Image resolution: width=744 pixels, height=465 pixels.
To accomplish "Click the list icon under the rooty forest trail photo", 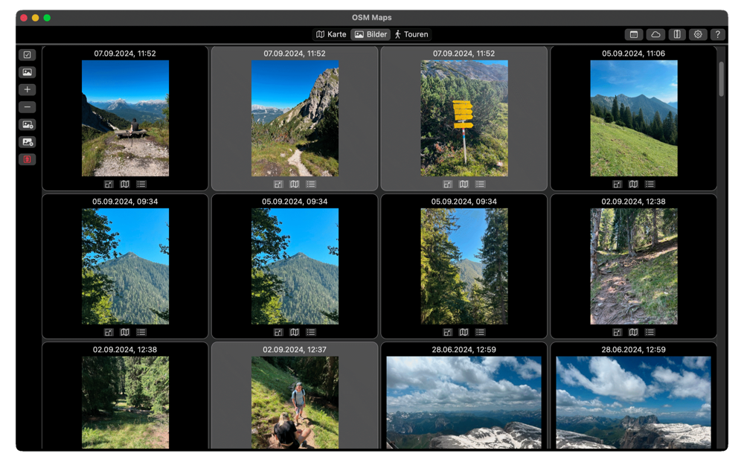I will click(x=650, y=332).
